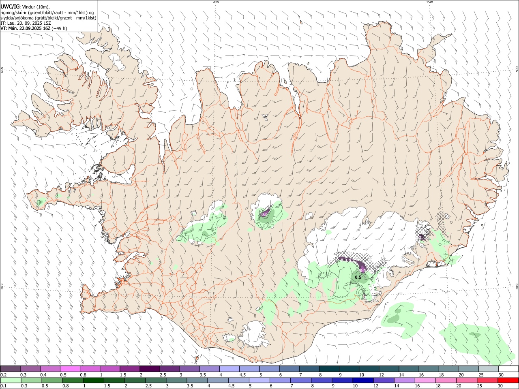Pick the lavender snow swatch starting at 4
Image resolution: width=519 pixels, height=389 pixels.
[229, 369]
